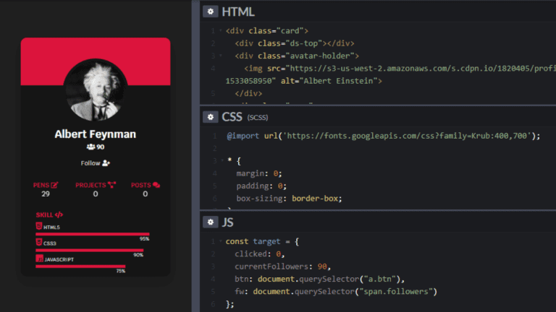Collapse the fold arrow on HTML line 1
This screenshot has width=556, height=312.
(x=221, y=31)
